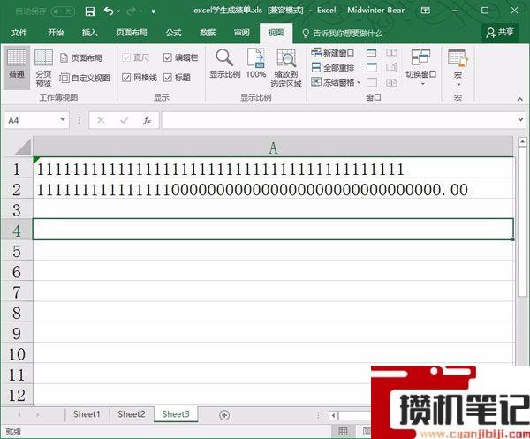The width and height of the screenshot is (530, 439).
Task: Click the Save icon in quick access toolbar
Action: coord(90,11)
